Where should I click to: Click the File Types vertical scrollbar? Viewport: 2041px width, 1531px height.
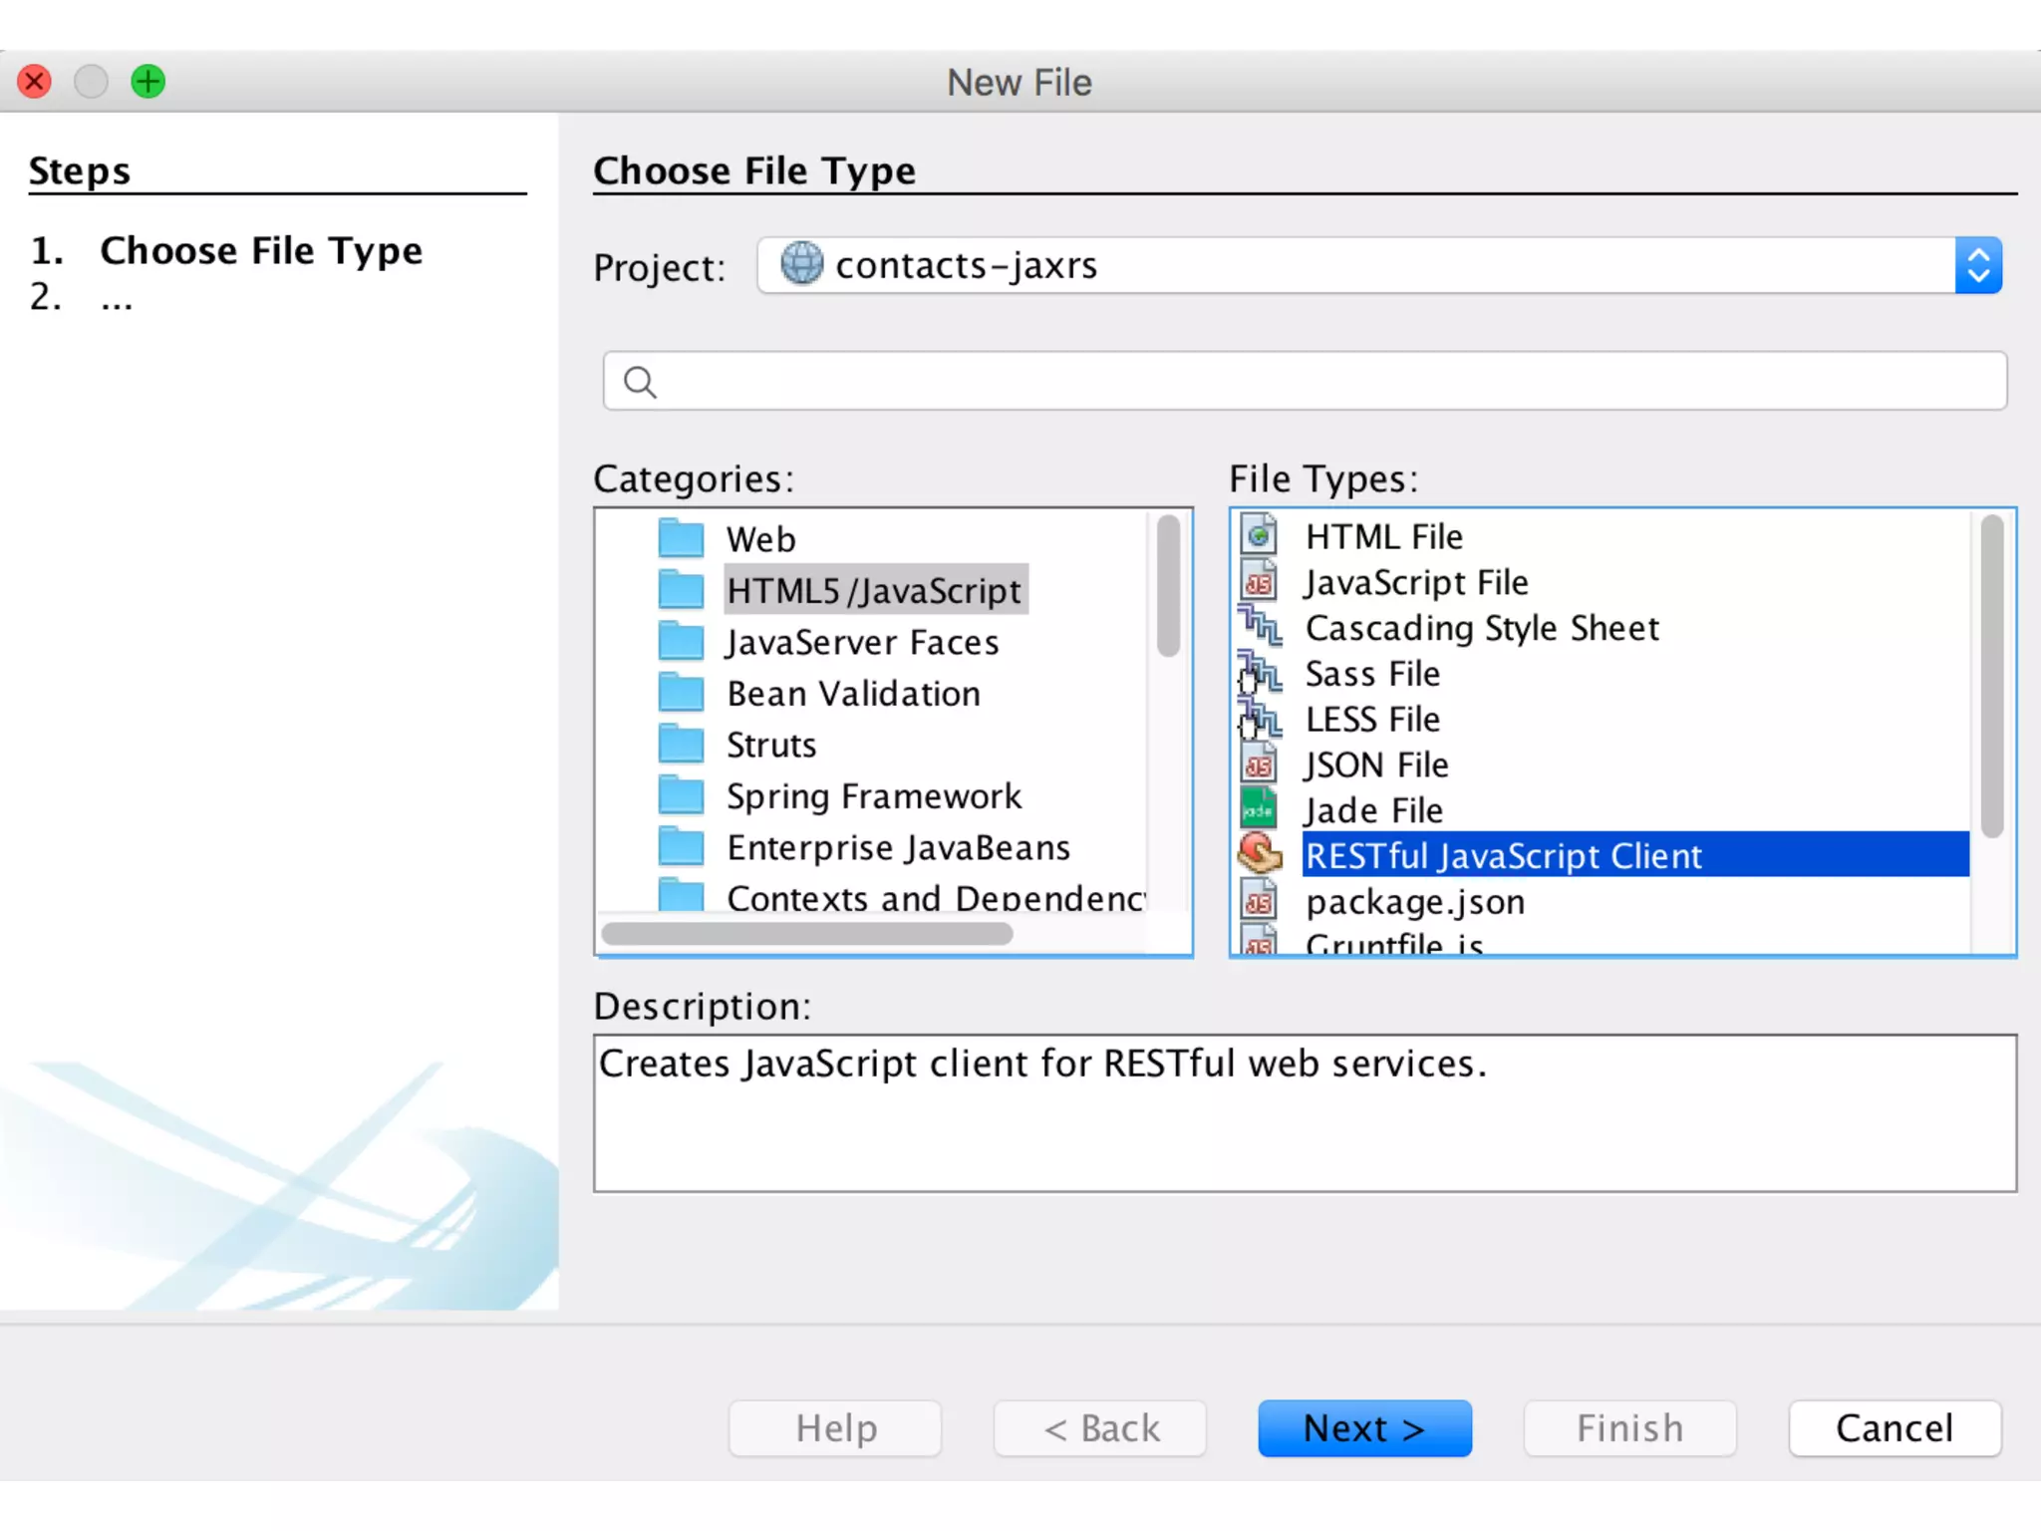point(1991,678)
